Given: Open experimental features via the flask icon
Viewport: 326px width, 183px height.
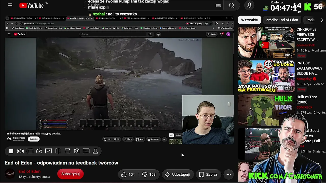Looking at the screenshot, I should (x=96, y=151).
